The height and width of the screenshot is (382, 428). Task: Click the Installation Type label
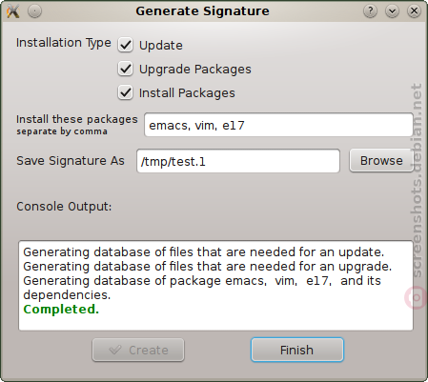(x=64, y=43)
